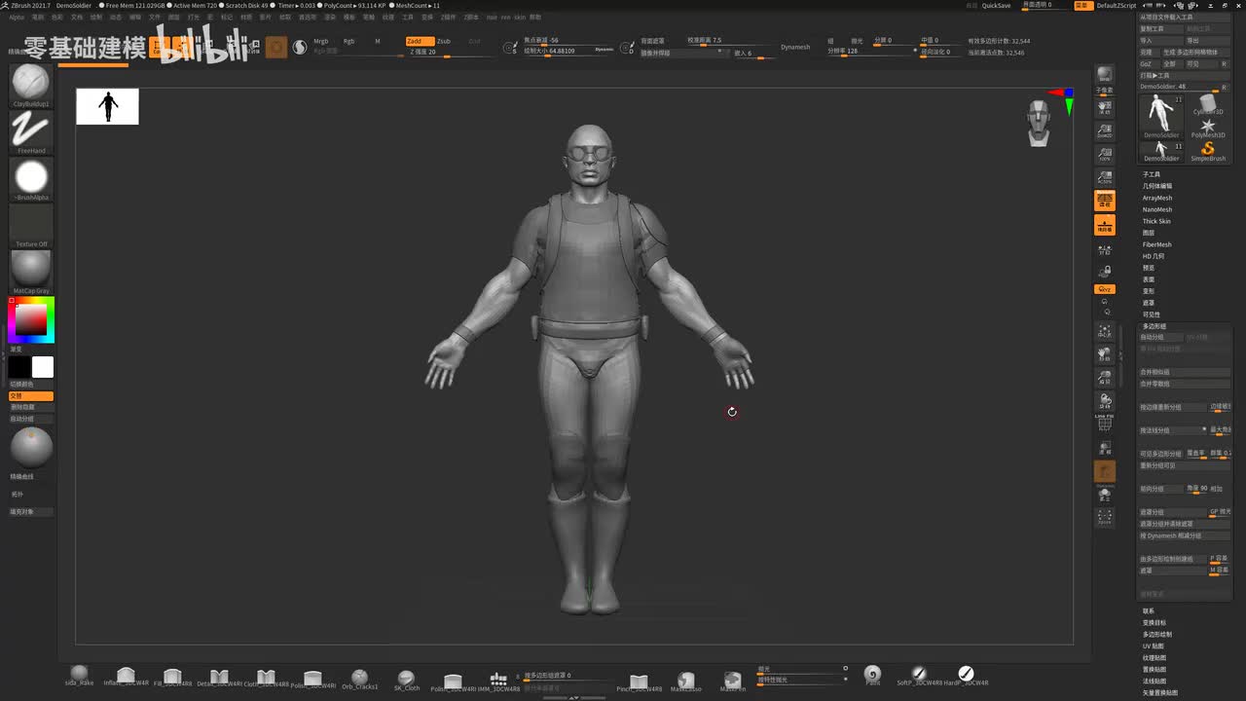Select the black secondary color swatch
The width and height of the screenshot is (1246, 701).
click(x=19, y=367)
